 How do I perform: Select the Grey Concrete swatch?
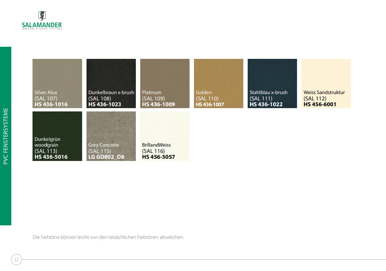tap(111, 136)
